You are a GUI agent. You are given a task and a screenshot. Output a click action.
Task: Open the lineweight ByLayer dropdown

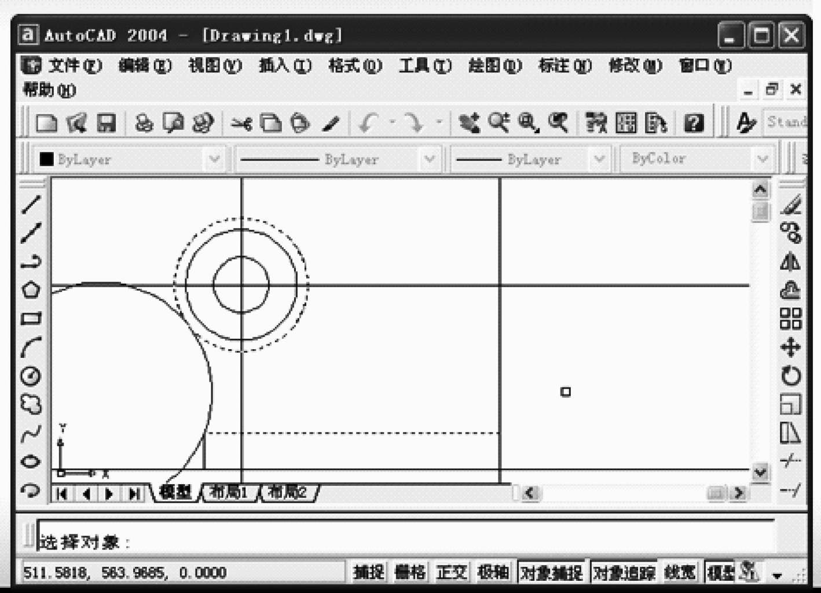[599, 159]
